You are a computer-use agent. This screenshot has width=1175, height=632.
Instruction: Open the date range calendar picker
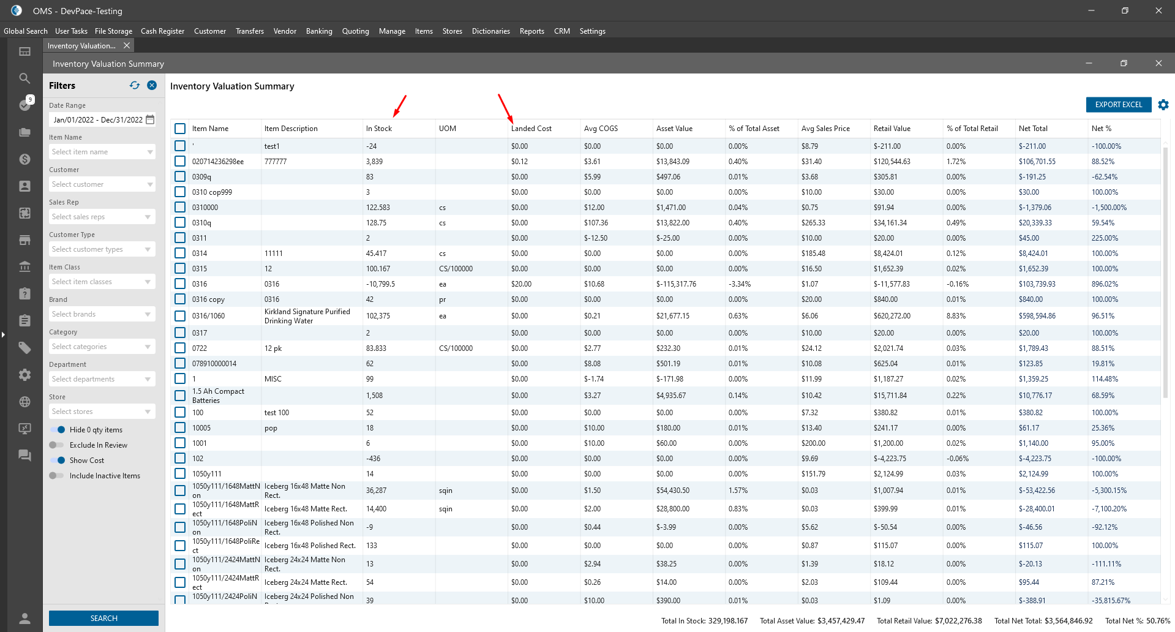click(150, 120)
